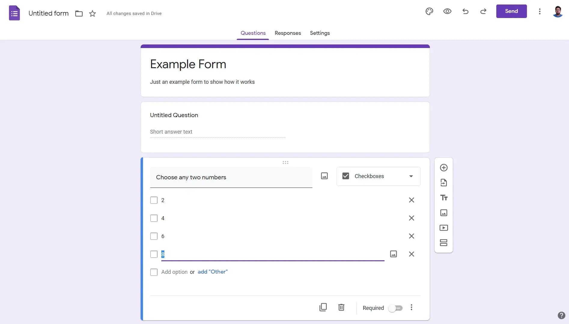Preview the form with eye icon

pos(447,11)
